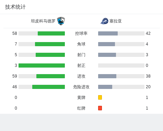Open the 坦皮科马德罗 team name link
This screenshot has height=131, width=163.
pos(43,21)
